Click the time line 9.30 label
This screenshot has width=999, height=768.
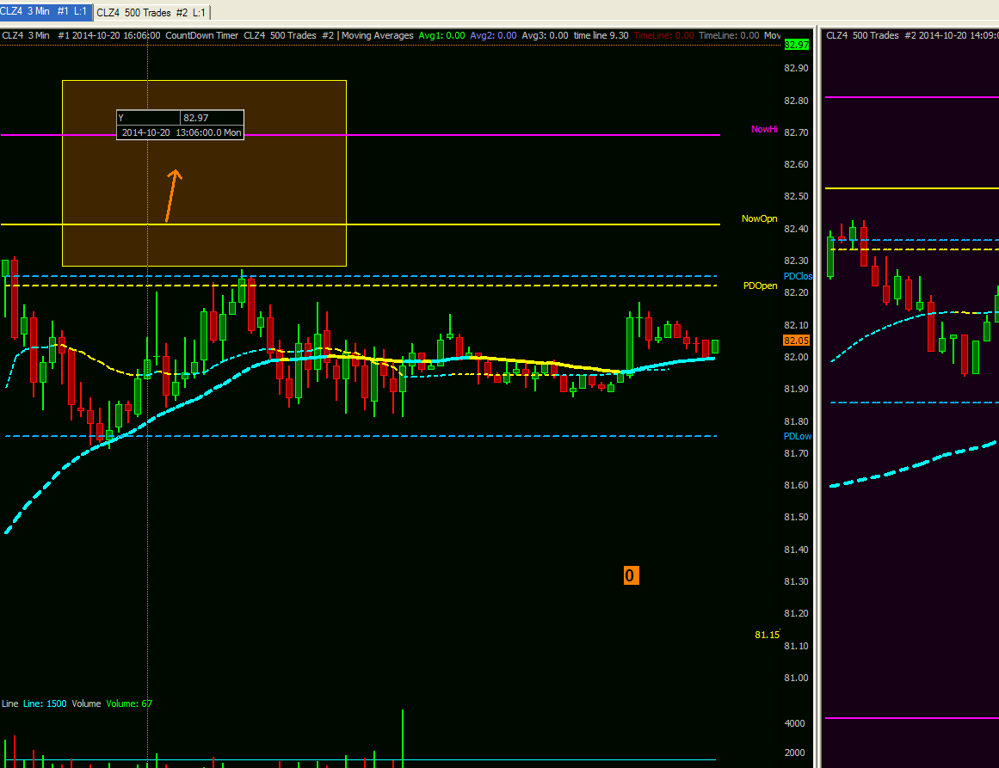tap(601, 35)
